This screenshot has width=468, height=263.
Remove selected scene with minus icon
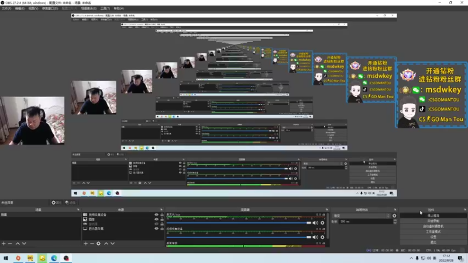tap(10, 244)
